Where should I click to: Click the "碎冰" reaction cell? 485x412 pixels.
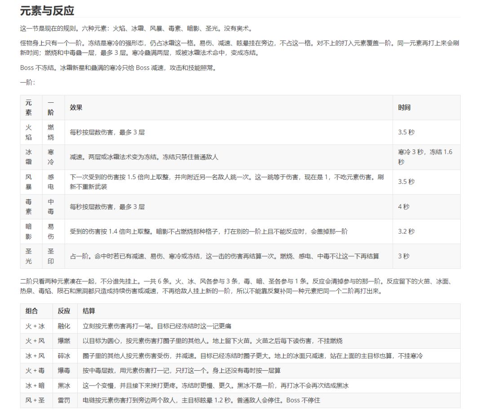(65, 356)
